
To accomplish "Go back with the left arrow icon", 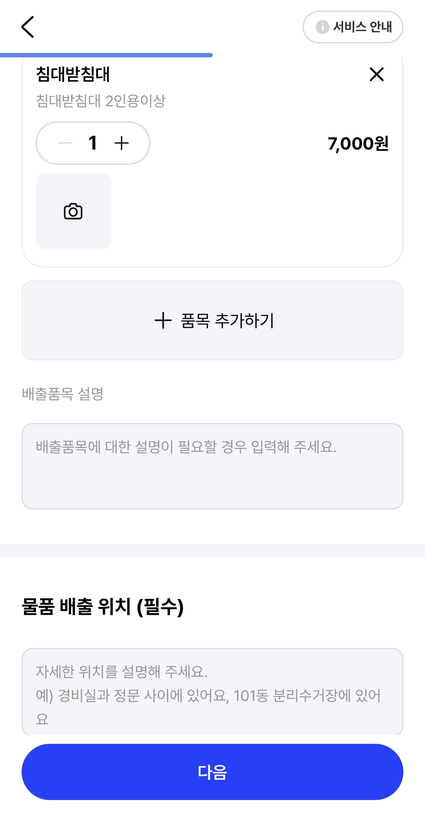I will click(x=28, y=27).
